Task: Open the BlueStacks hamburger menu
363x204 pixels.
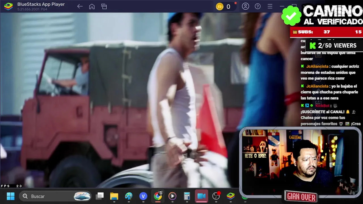Action: click(270, 6)
